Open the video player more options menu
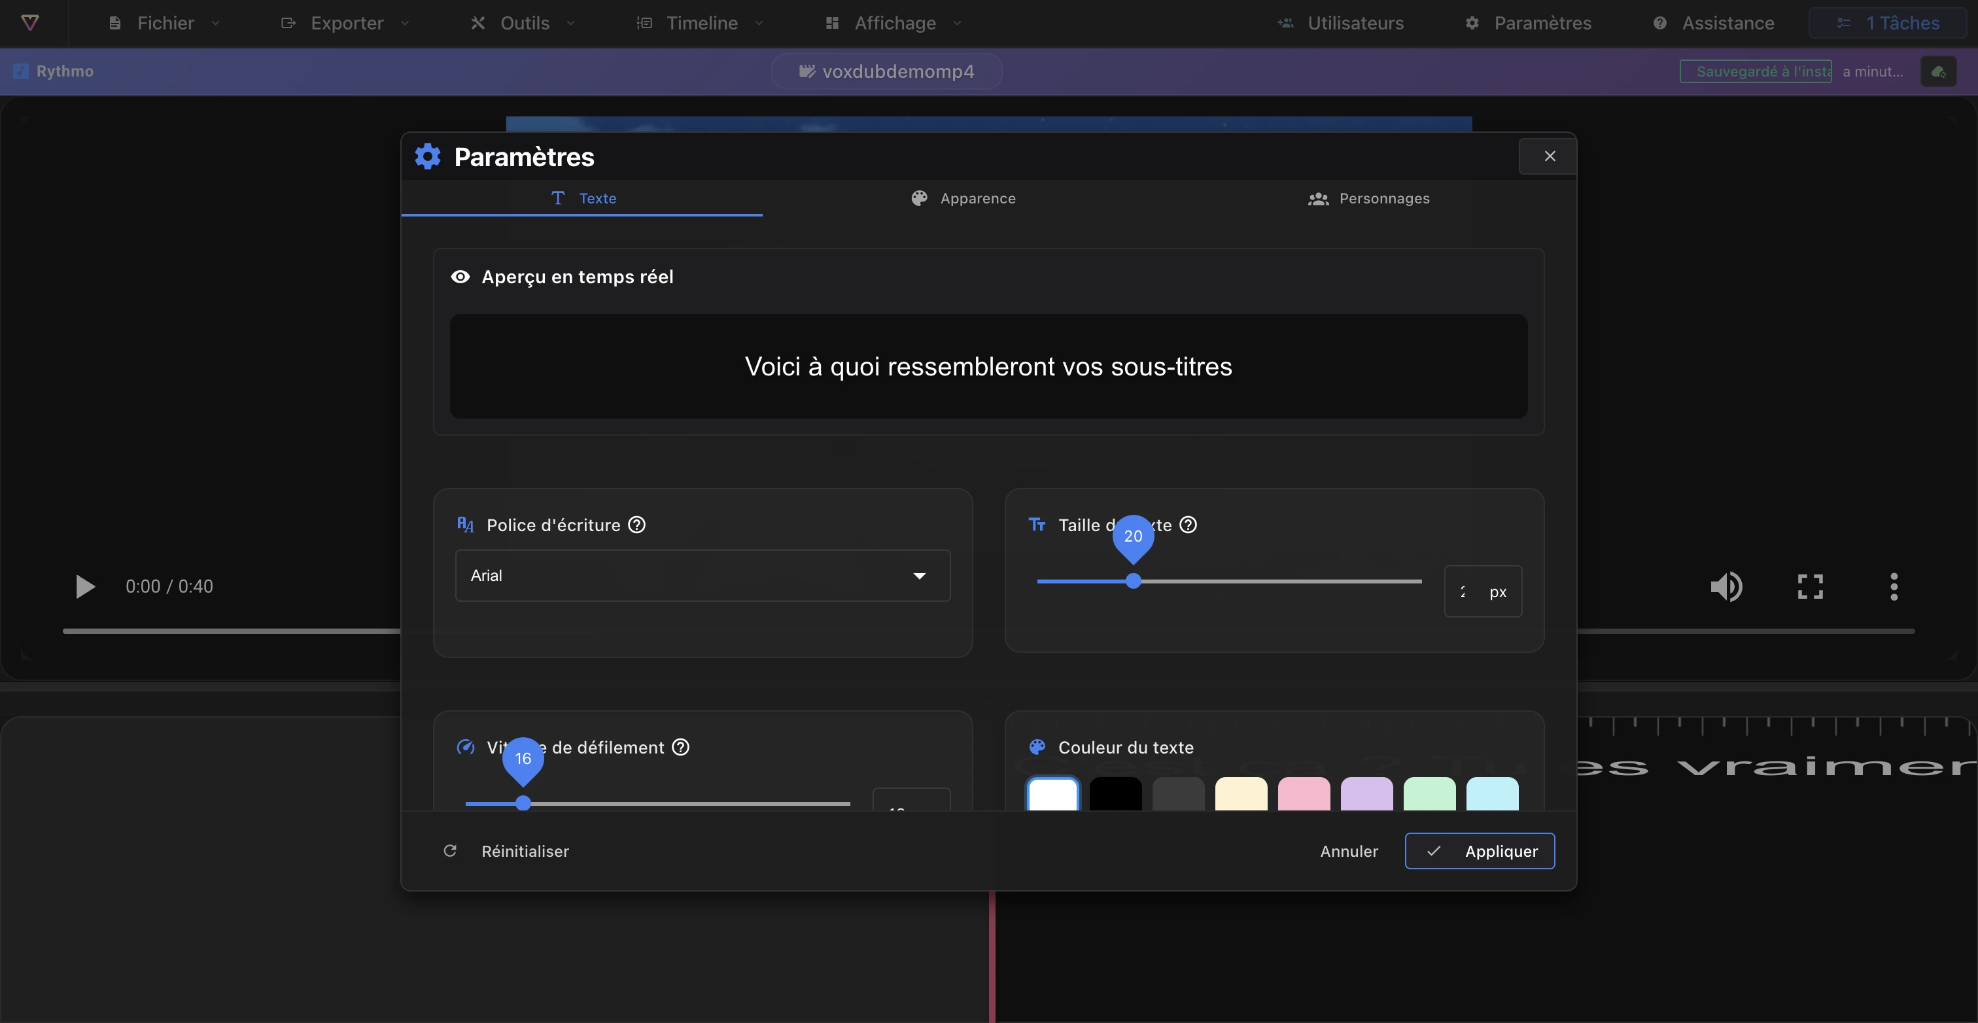Screen dimensions: 1978x1023 pyautogui.click(x=1894, y=587)
